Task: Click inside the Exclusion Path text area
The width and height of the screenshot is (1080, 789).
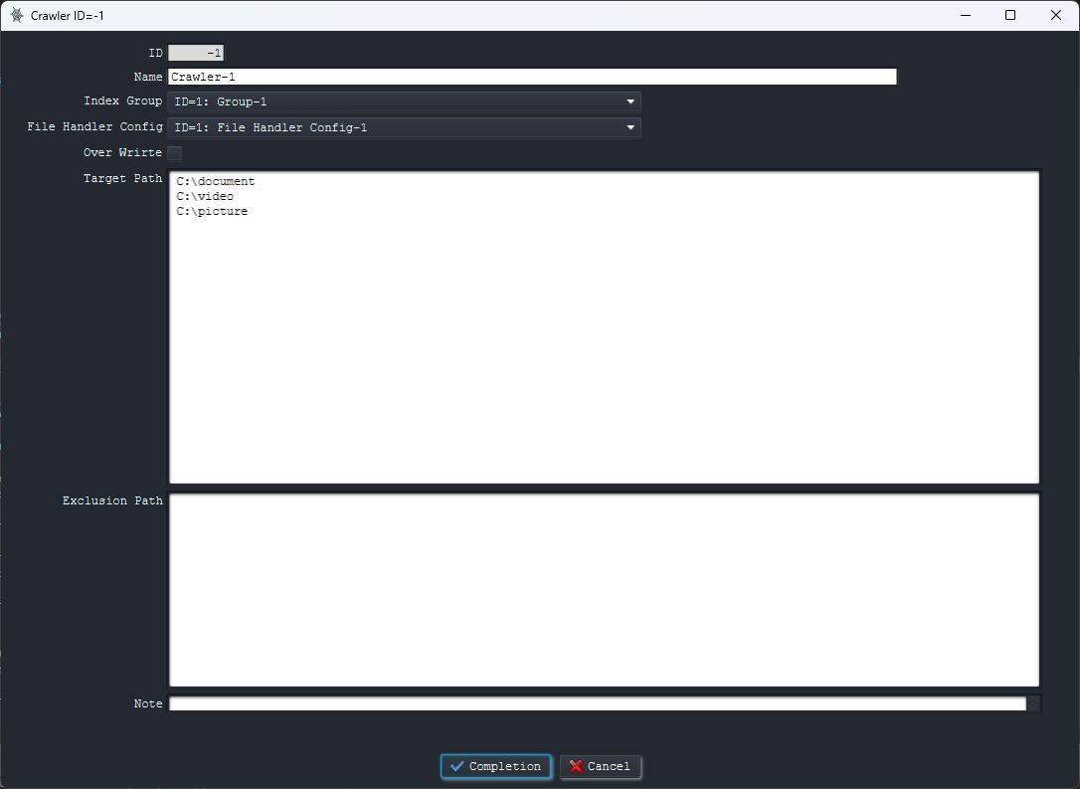Action: 604,590
